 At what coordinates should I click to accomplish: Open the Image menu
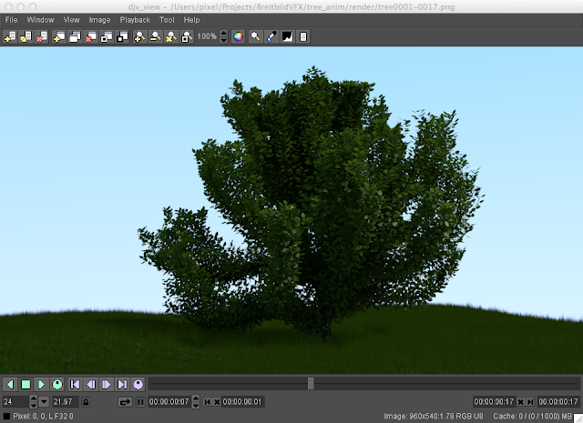coord(99,20)
